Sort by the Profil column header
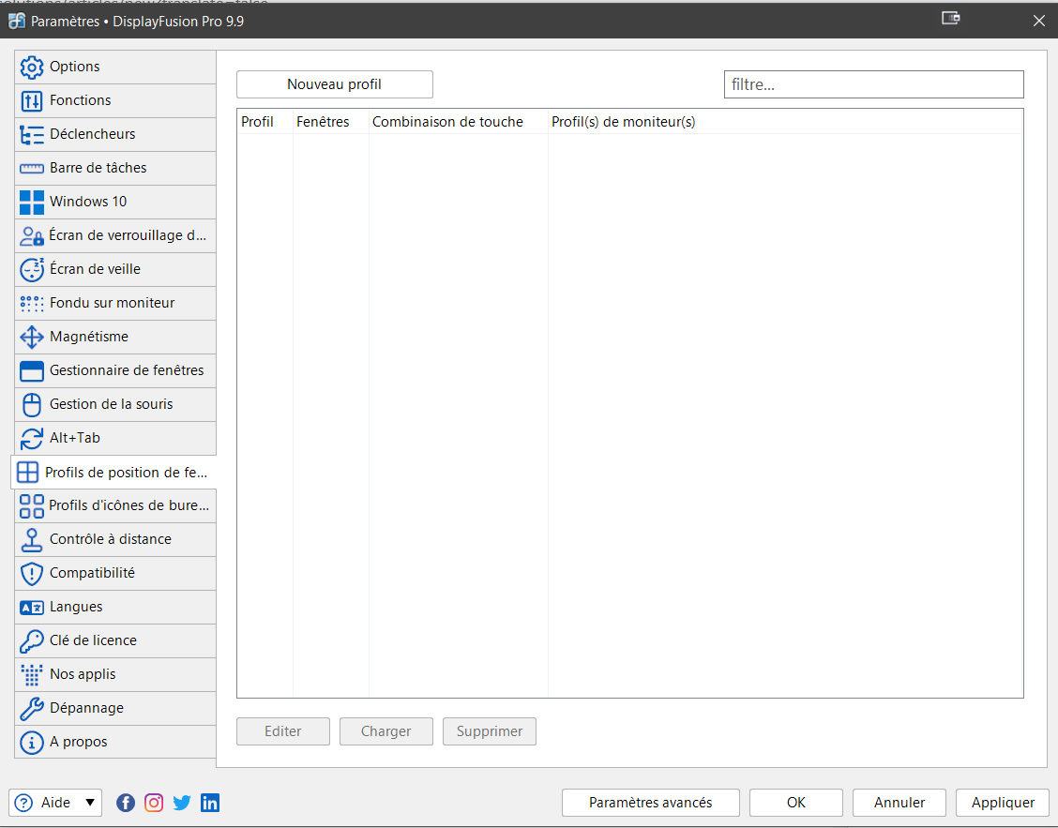 point(264,122)
